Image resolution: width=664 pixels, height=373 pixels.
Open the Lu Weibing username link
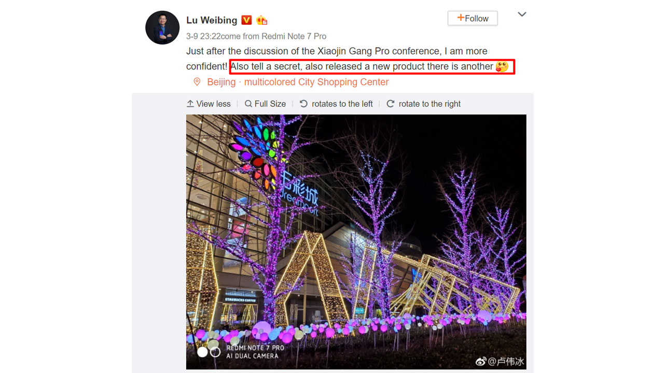pyautogui.click(x=212, y=20)
